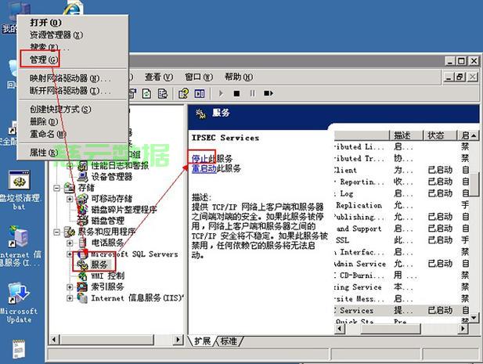
Task: Choose 管理(G) from the context menu
Action: pyautogui.click(x=73, y=59)
